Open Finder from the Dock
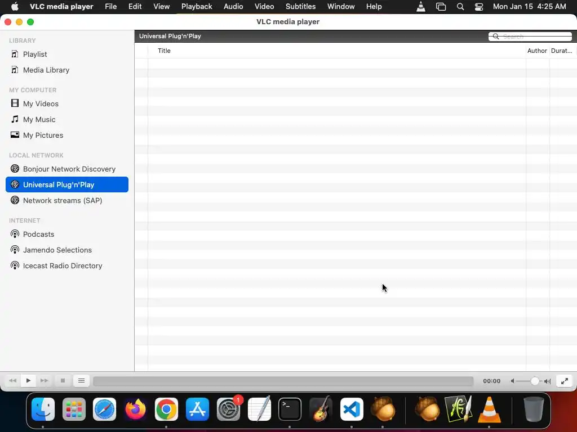This screenshot has height=432, width=577. tap(43, 409)
